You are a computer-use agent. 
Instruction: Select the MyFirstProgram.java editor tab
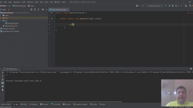pyautogui.click(x=59, y=9)
